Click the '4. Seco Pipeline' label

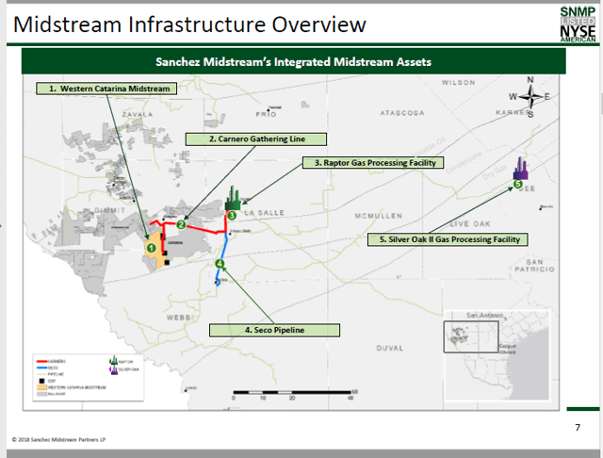[x=274, y=330]
